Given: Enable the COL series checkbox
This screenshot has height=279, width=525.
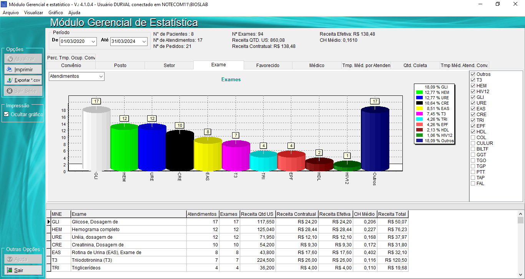Looking at the screenshot, I should 473,138.
